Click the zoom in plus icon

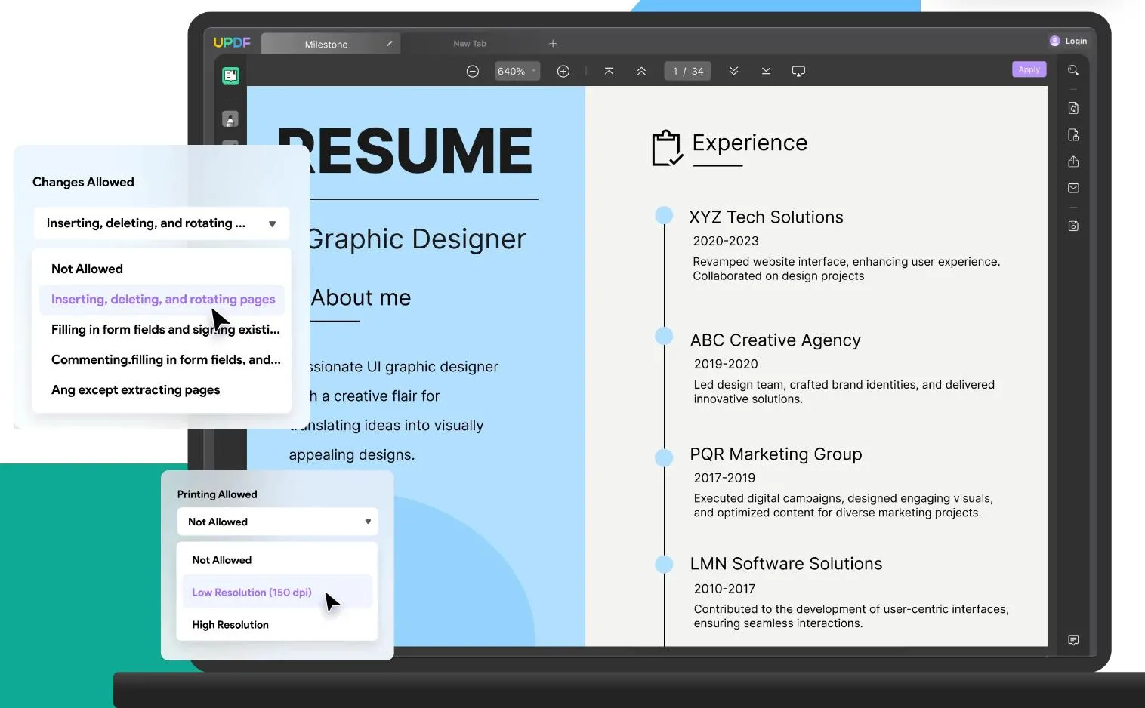click(x=563, y=71)
